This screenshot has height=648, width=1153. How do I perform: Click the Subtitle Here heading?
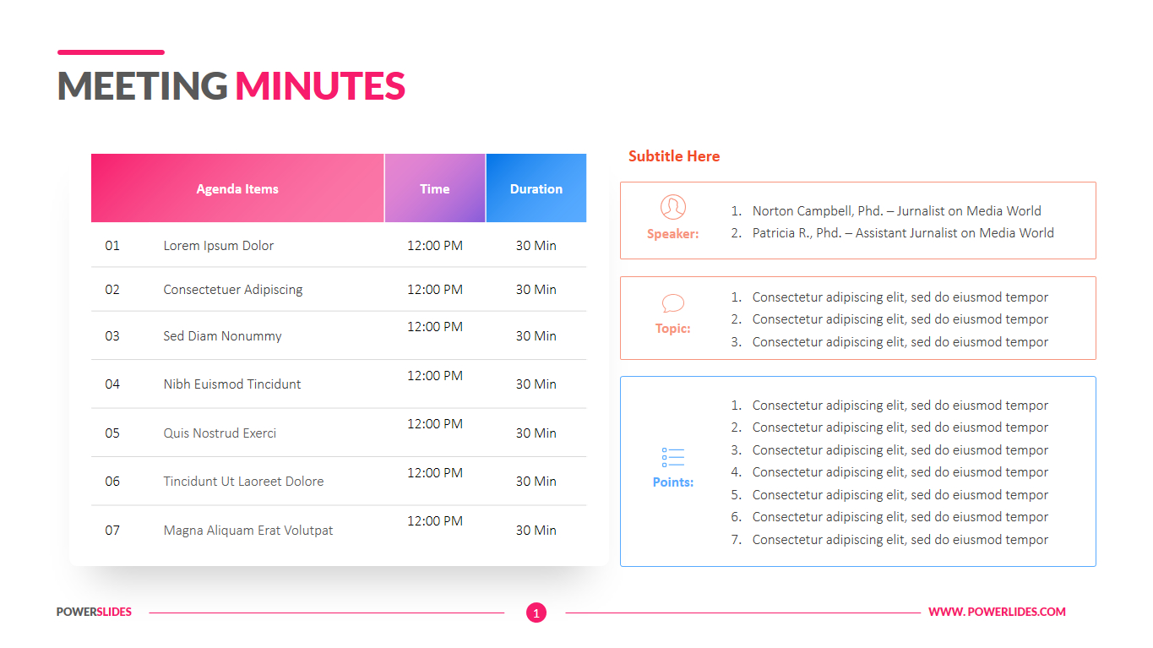point(674,156)
